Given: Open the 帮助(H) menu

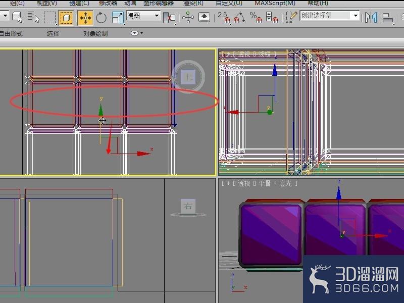Looking at the screenshot, I should tap(318, 3).
